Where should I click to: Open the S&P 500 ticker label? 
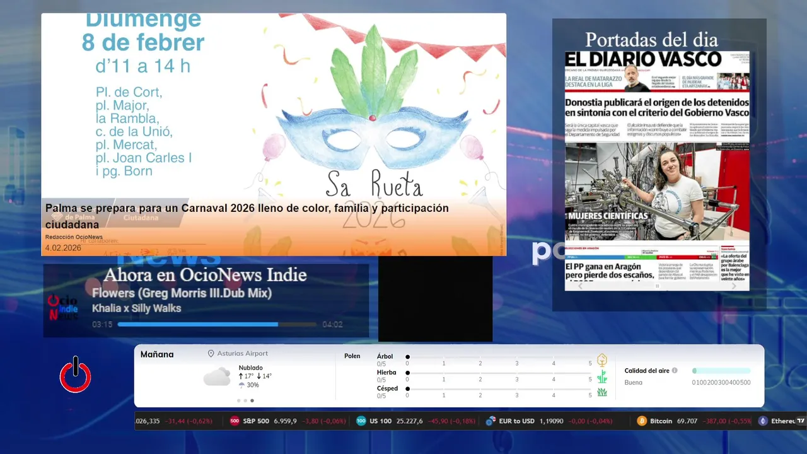pyautogui.click(x=256, y=421)
